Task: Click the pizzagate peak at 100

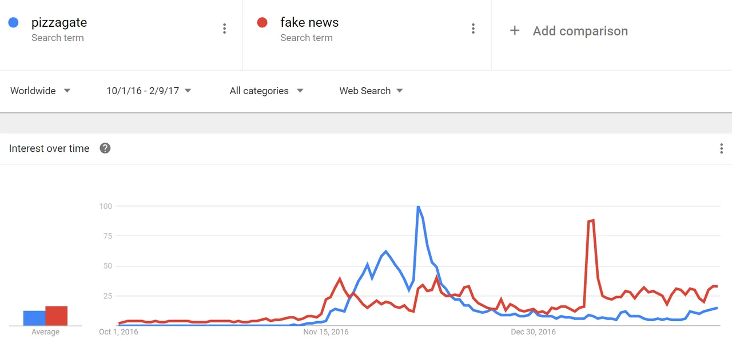Action: (418, 207)
